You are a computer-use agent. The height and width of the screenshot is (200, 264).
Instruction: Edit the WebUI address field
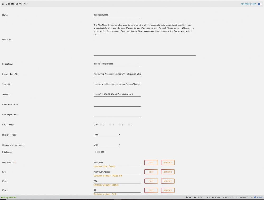pos(117,94)
